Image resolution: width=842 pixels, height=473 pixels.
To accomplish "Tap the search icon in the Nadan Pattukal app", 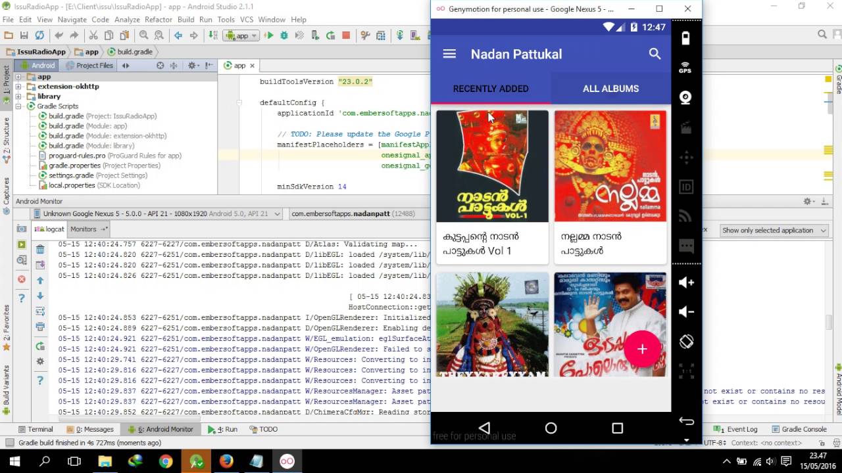I will 655,54.
